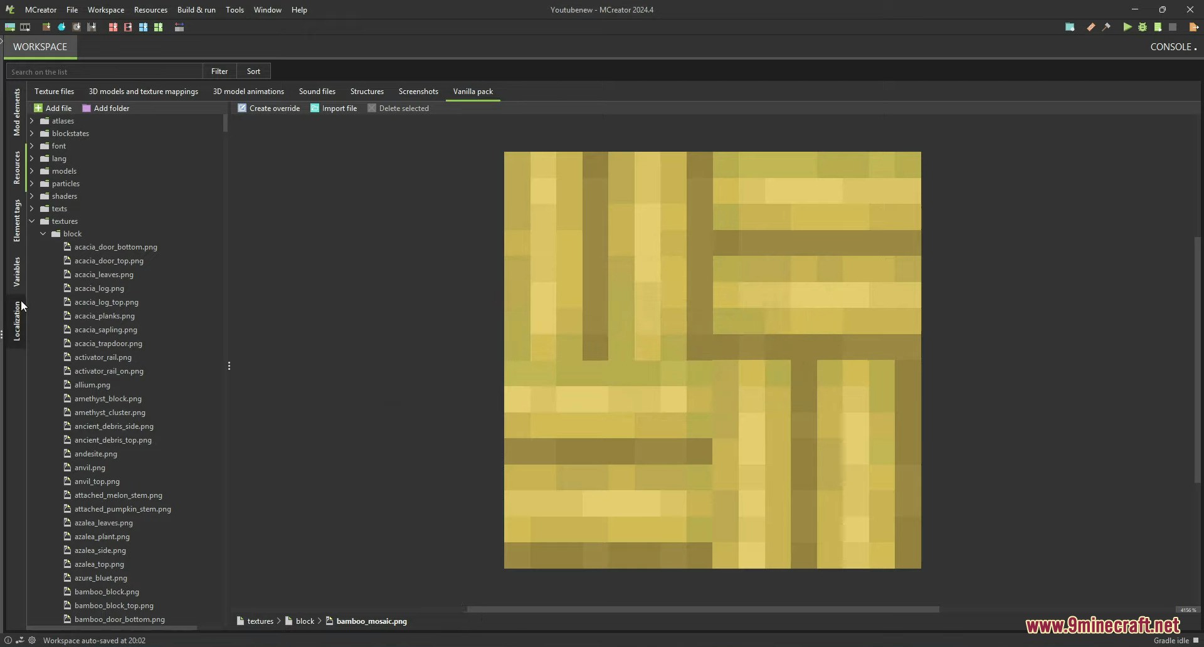Collapse the textures folder
The width and height of the screenshot is (1204, 647).
[32, 221]
